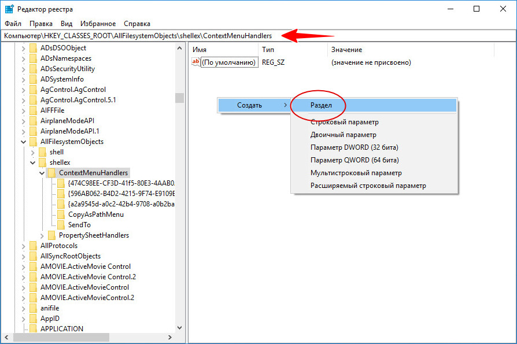
Task: Open the Избранное menu
Action: pos(98,24)
